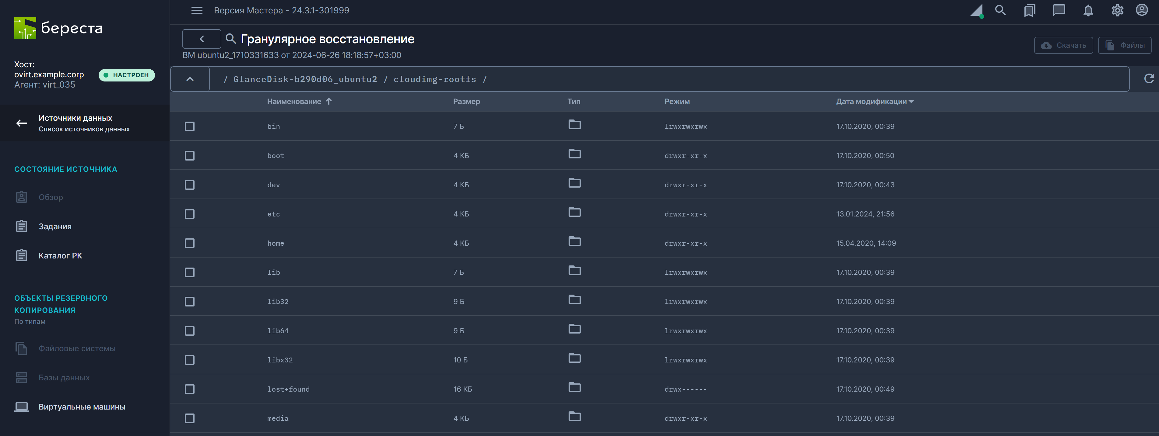The image size is (1159, 436).
Task: Sort by Наименование column arrow
Action: (x=329, y=102)
